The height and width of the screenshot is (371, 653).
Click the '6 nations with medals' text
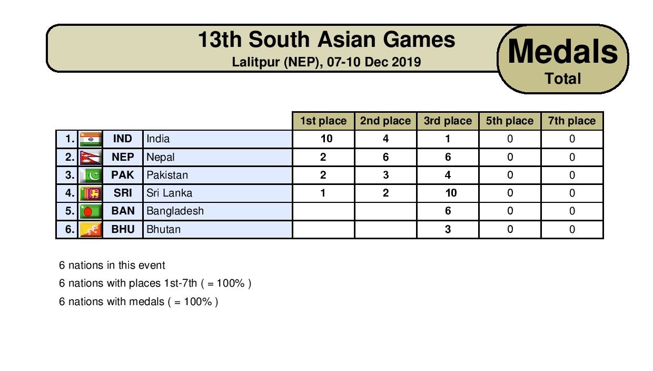pos(138,301)
